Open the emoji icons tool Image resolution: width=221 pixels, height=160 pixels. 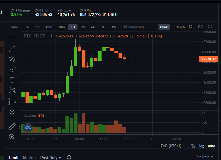[x=12, y=112]
